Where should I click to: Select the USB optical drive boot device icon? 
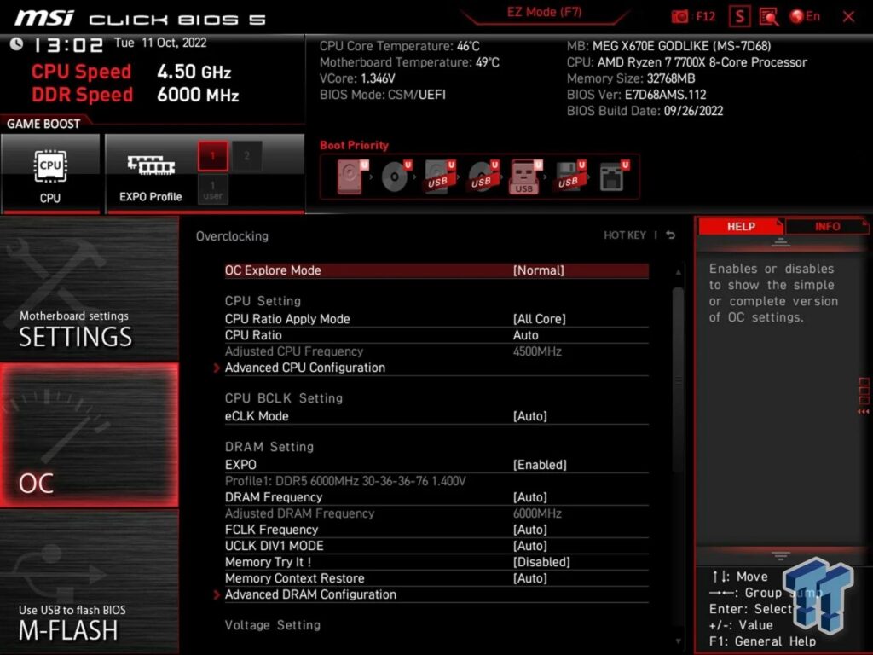483,177
